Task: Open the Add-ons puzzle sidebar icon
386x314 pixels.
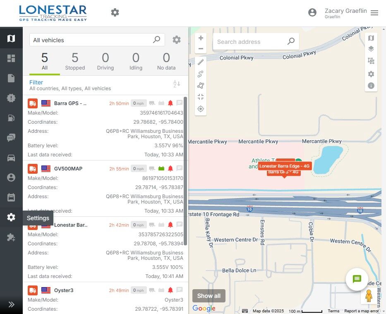Action: point(11,237)
